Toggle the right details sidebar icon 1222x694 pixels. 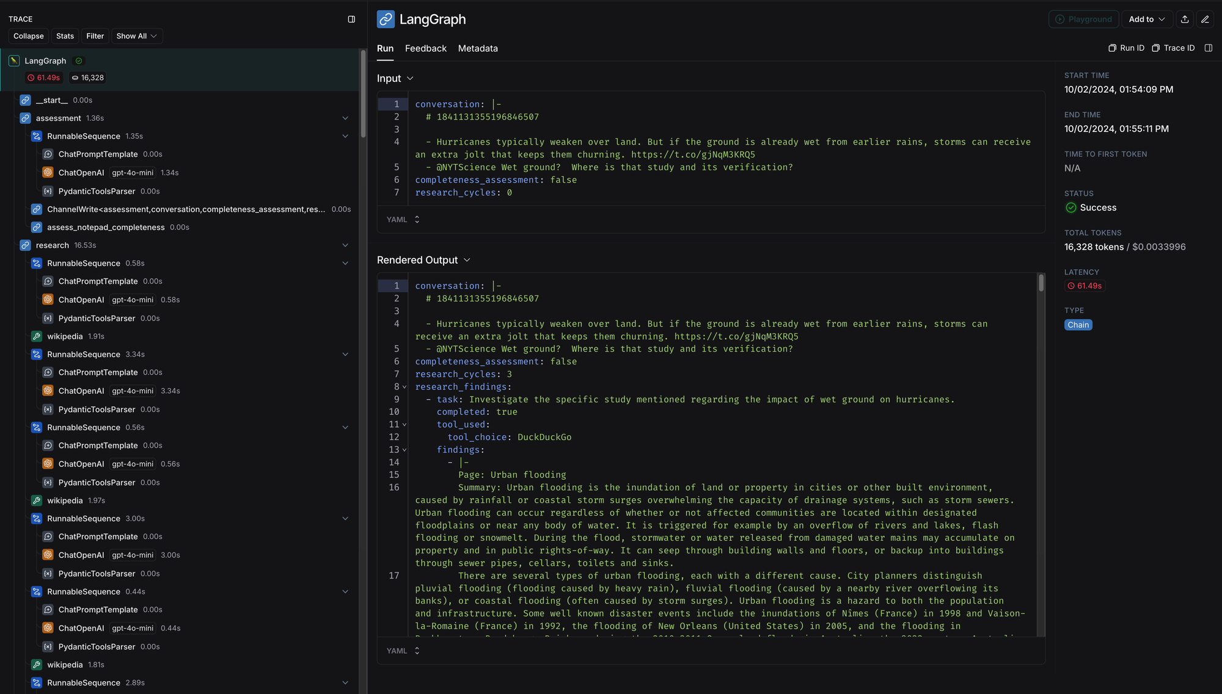(1208, 48)
